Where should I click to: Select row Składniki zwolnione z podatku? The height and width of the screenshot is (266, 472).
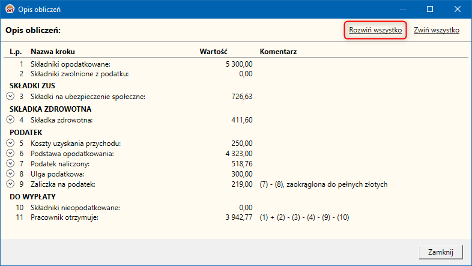click(235, 74)
